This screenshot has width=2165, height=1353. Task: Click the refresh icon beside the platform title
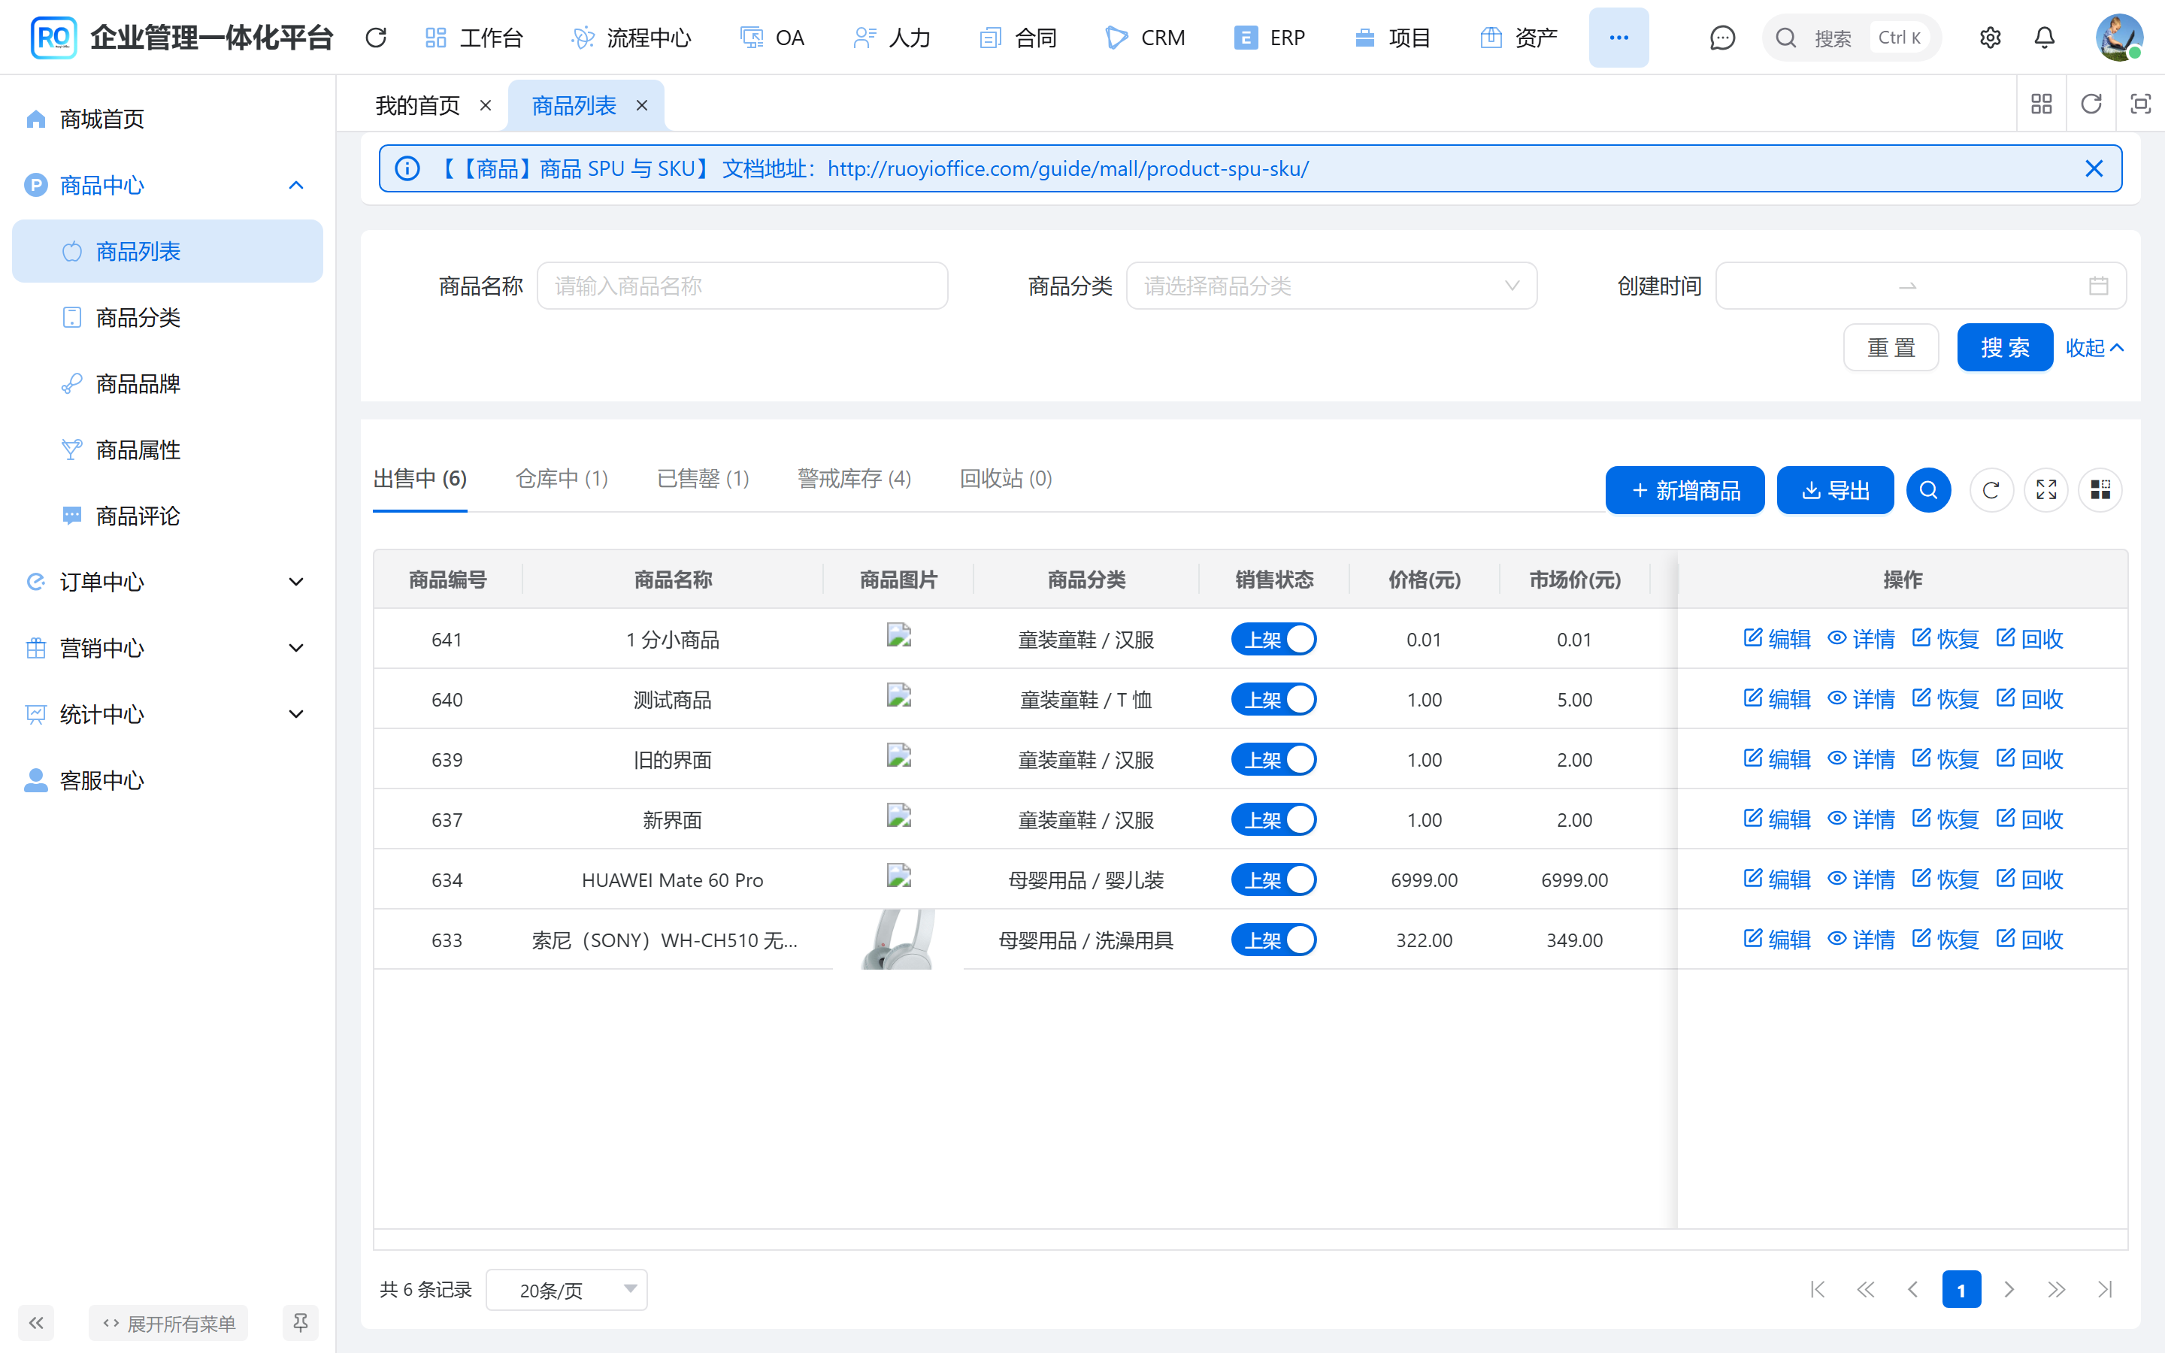click(376, 38)
